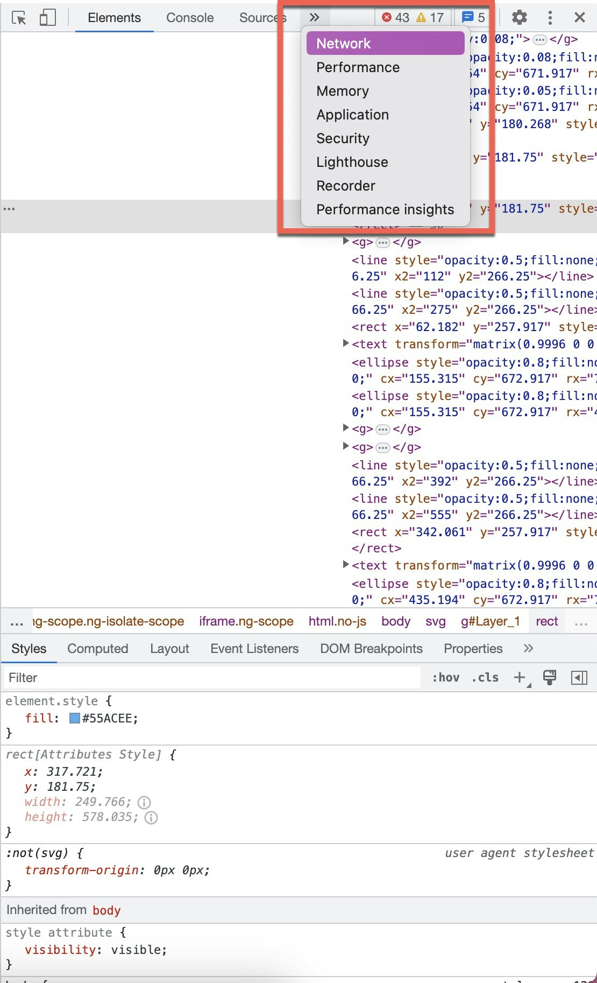Select iframe.ng-scope in the breadcrumb

point(246,621)
